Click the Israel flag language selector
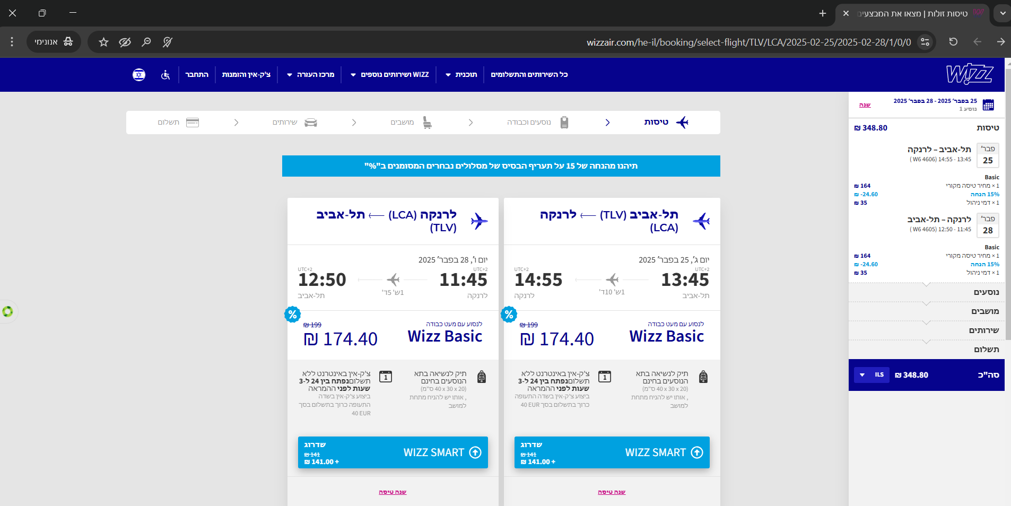The image size is (1011, 506). pyautogui.click(x=139, y=75)
